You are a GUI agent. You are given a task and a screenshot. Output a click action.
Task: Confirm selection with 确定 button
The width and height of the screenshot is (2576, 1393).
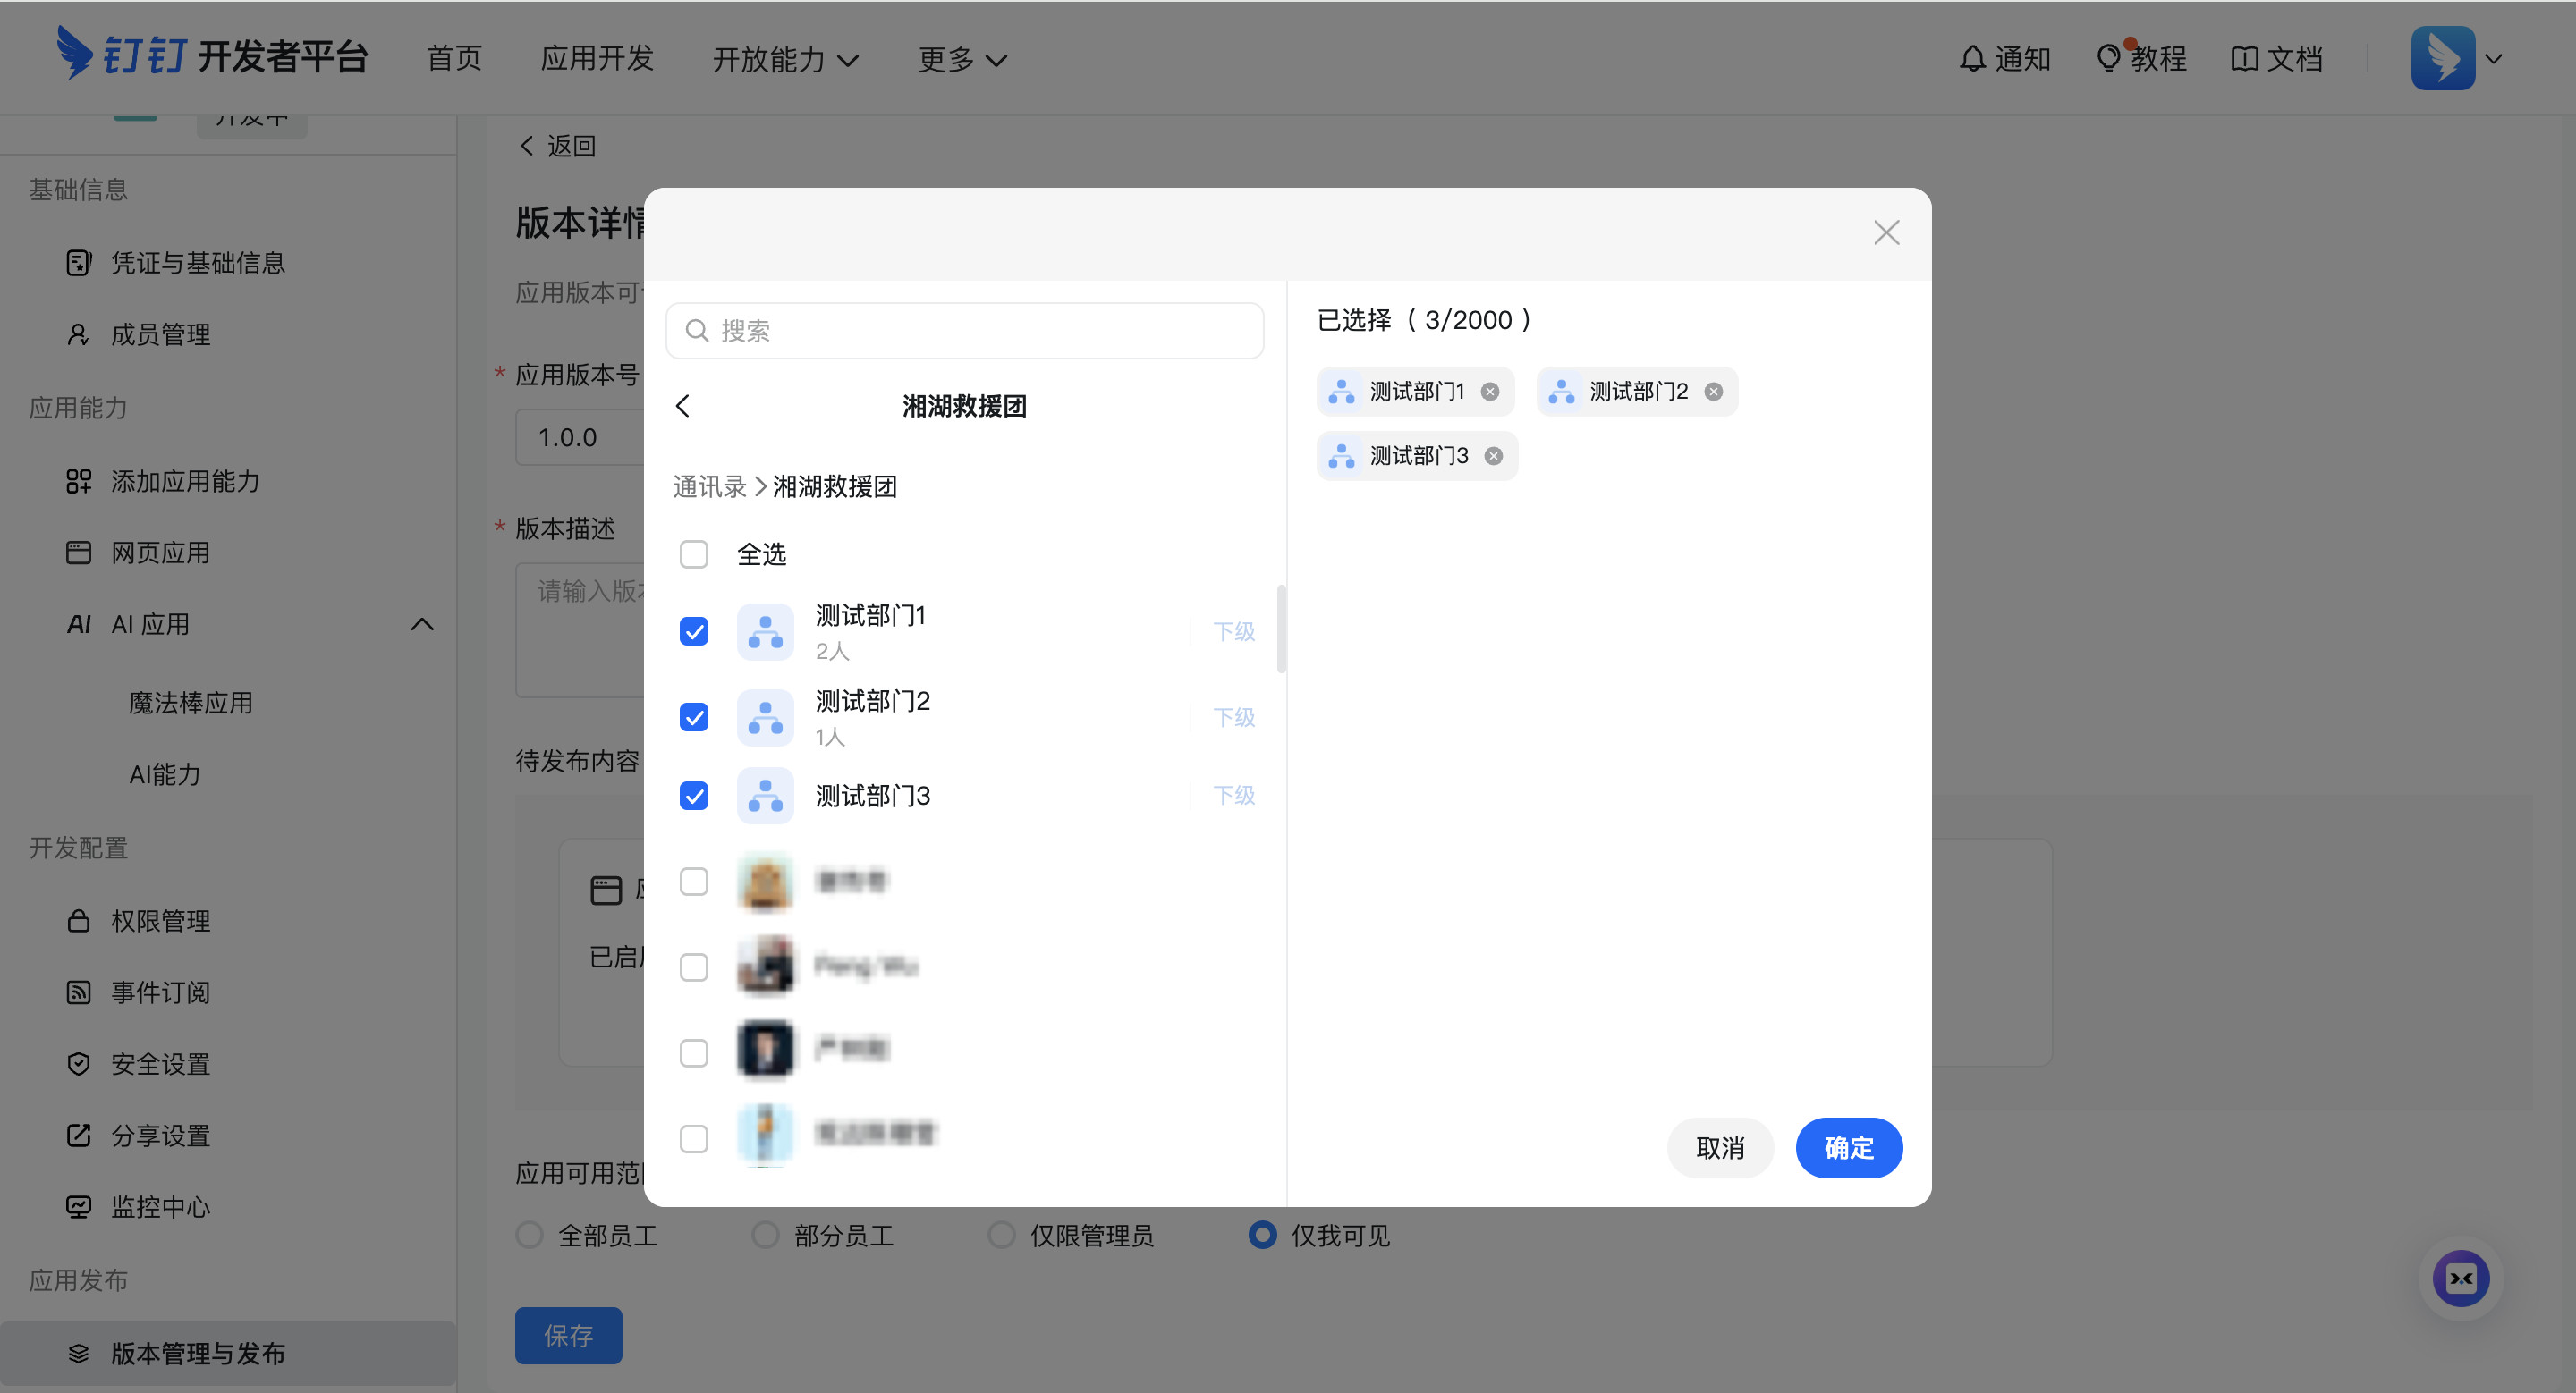tap(1848, 1147)
